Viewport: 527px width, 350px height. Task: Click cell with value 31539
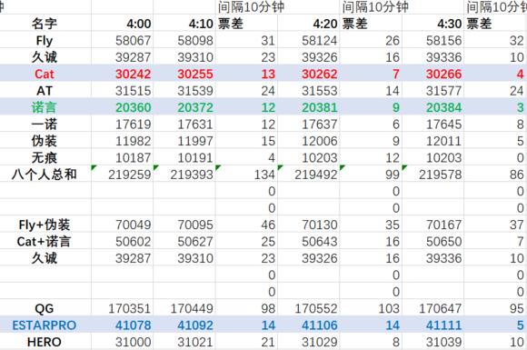pyautogui.click(x=184, y=90)
